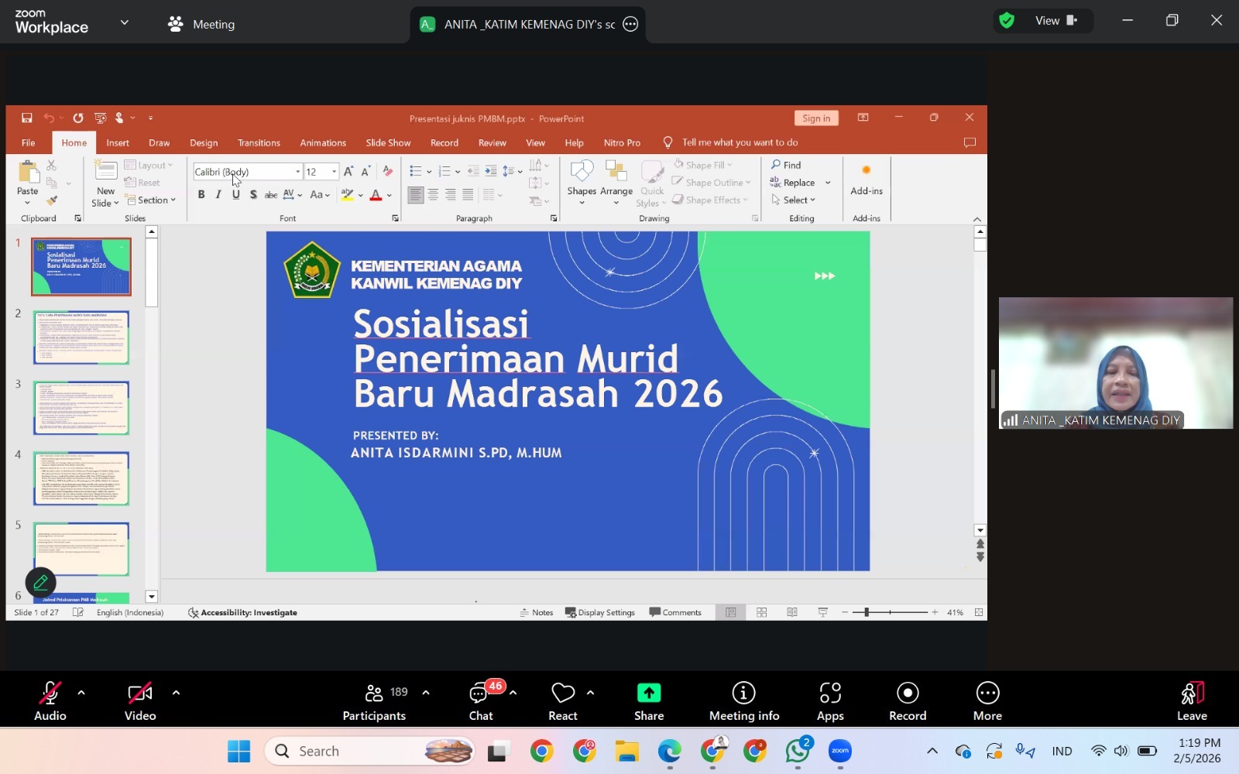
Task: Enable bulleted list formatting
Action: (x=416, y=171)
